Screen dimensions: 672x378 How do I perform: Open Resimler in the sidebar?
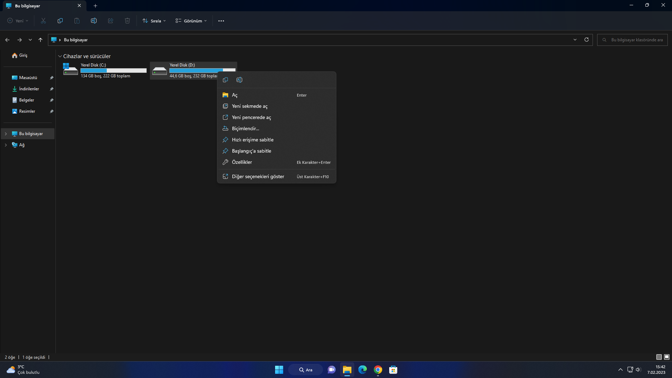click(x=27, y=111)
